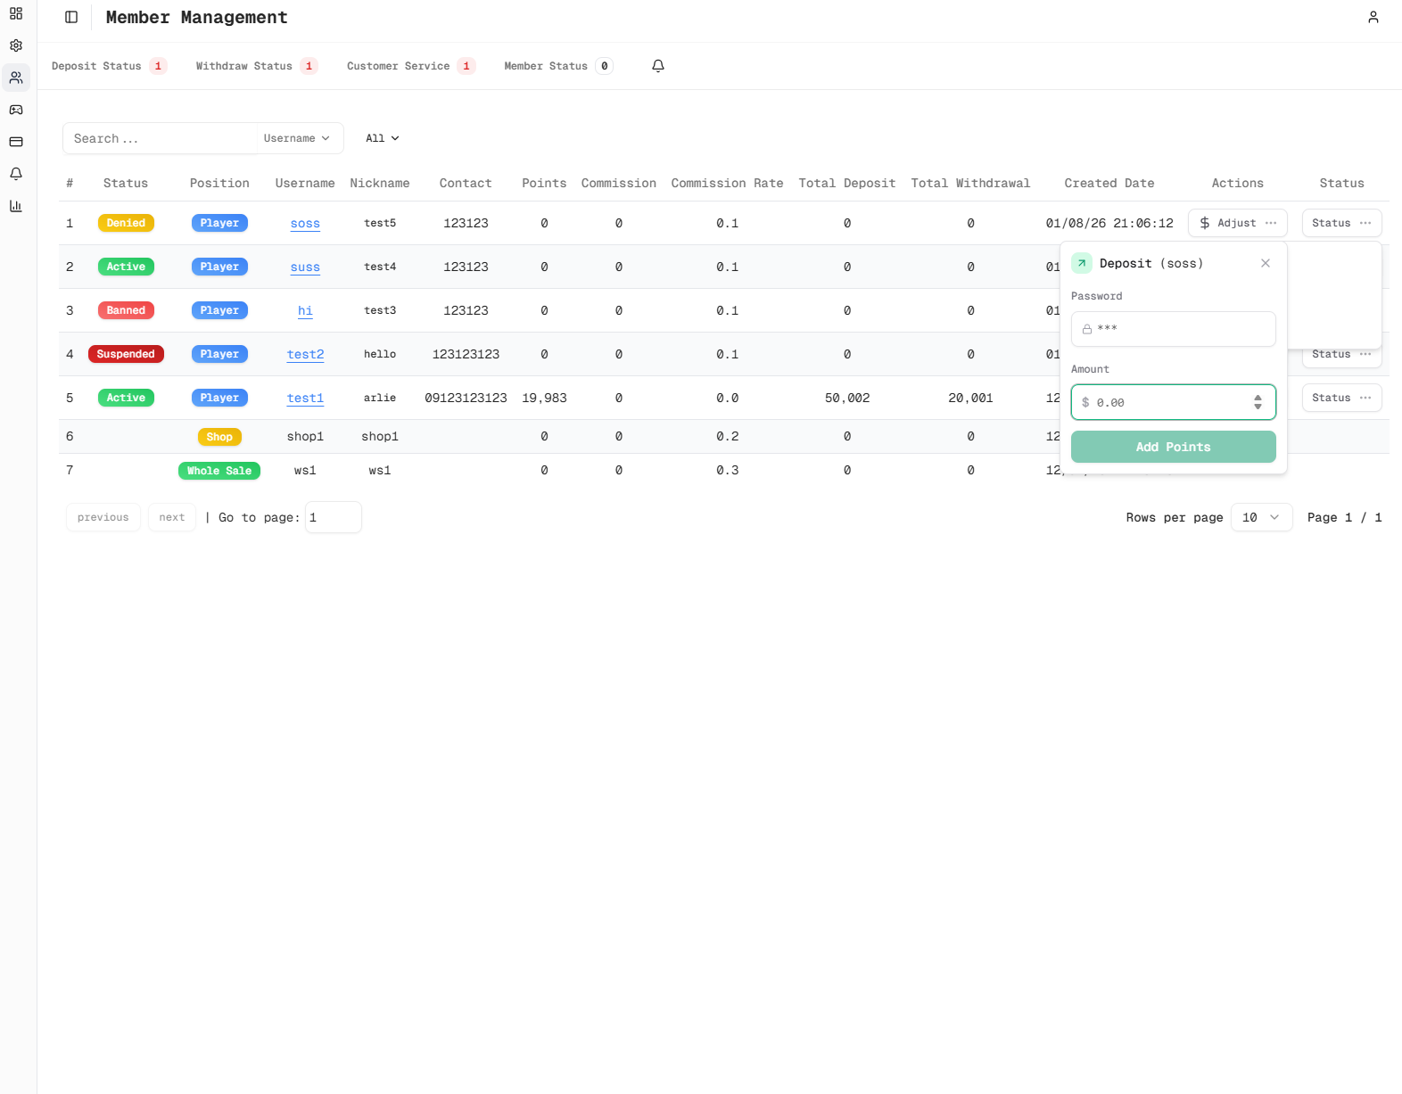Viewport: 1402px width, 1094px height.
Task: Expand the Username search filter dropdown
Action: (297, 138)
